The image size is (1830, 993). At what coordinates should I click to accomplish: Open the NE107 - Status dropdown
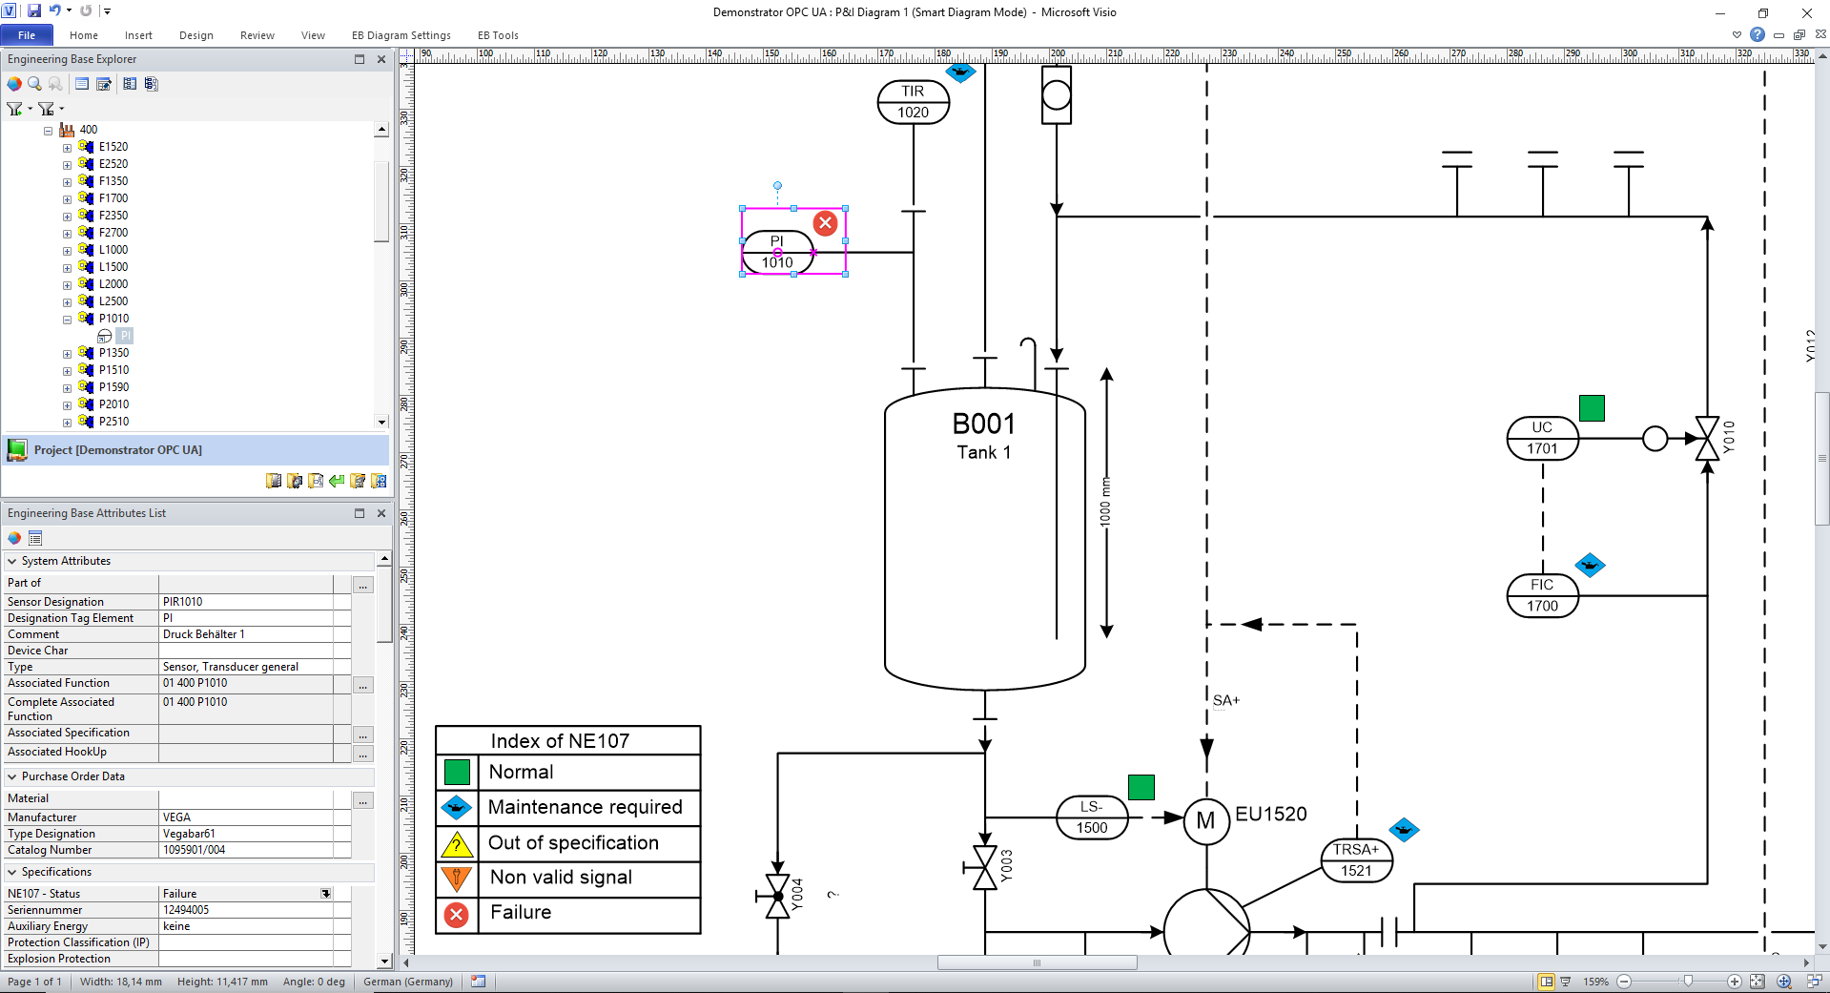coord(325,894)
